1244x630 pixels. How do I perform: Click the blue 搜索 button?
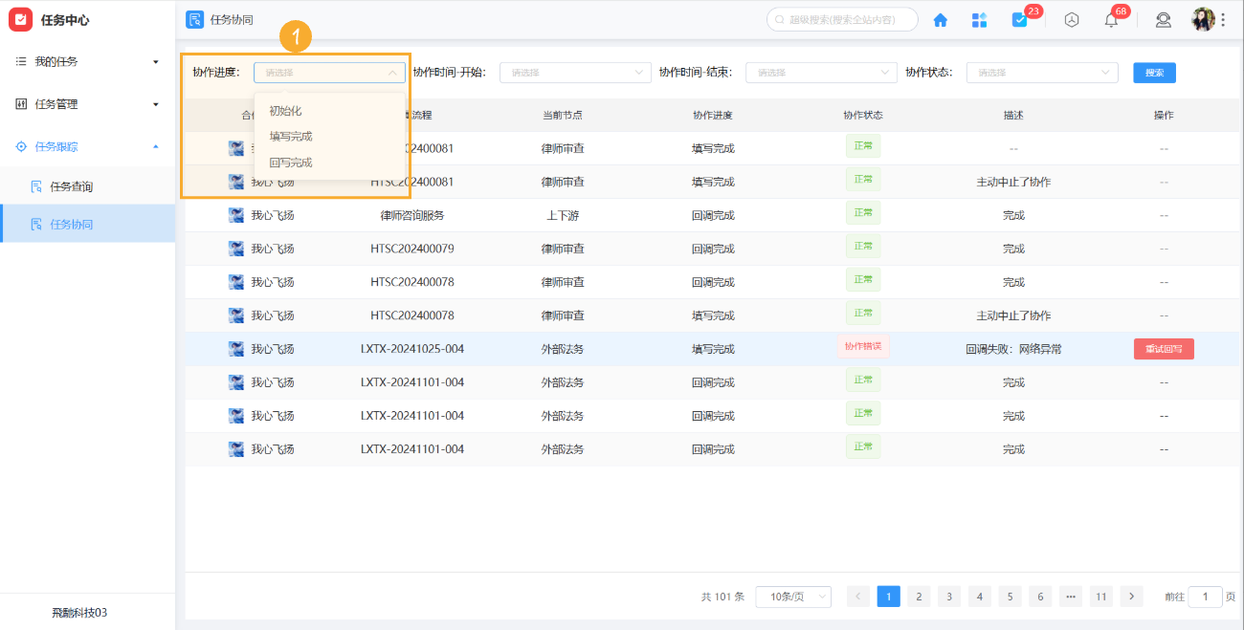click(1154, 73)
